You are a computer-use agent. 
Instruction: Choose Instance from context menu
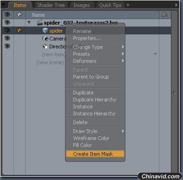(x=95, y=107)
